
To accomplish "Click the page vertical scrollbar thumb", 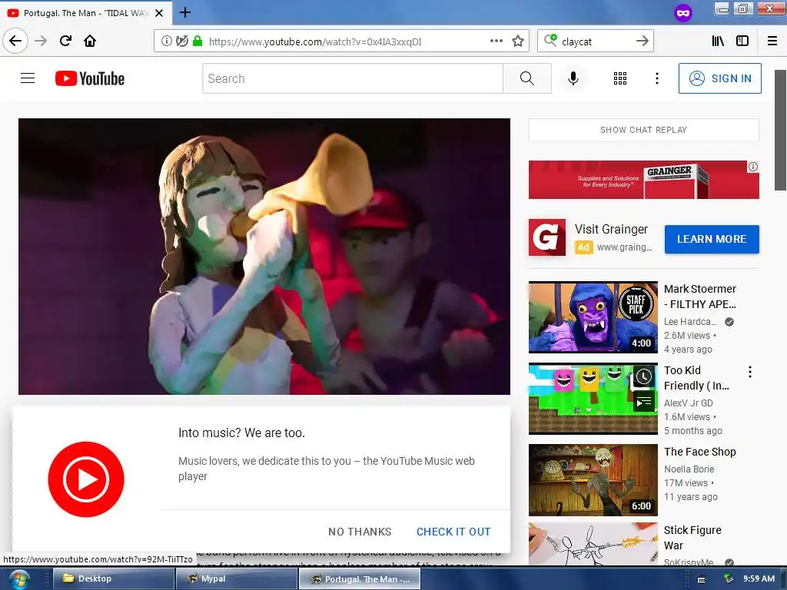I will click(x=781, y=131).
